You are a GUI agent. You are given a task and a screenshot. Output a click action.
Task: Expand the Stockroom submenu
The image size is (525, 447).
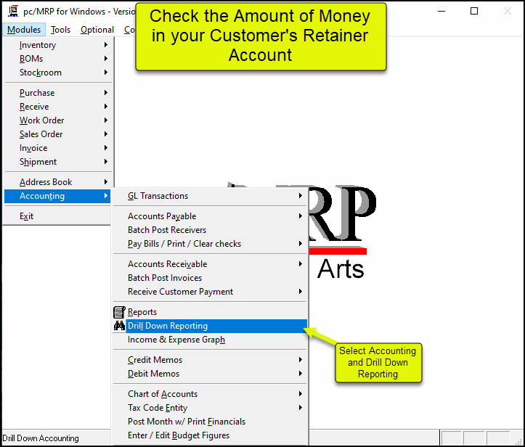coord(57,73)
